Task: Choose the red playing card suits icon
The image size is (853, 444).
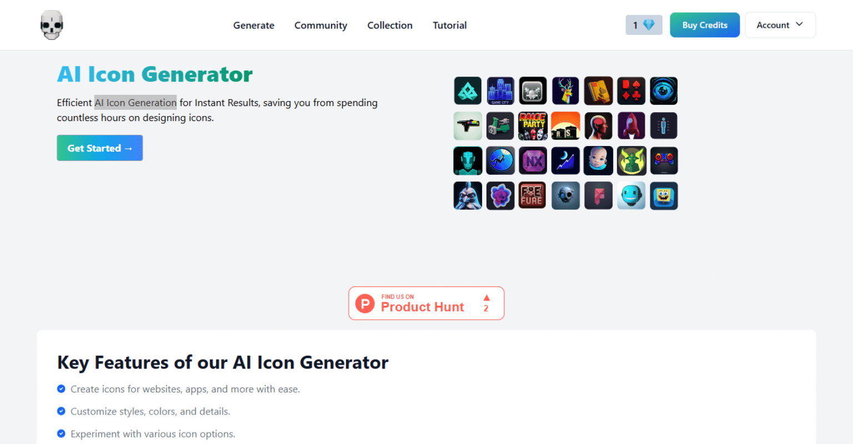Action: coord(631,90)
